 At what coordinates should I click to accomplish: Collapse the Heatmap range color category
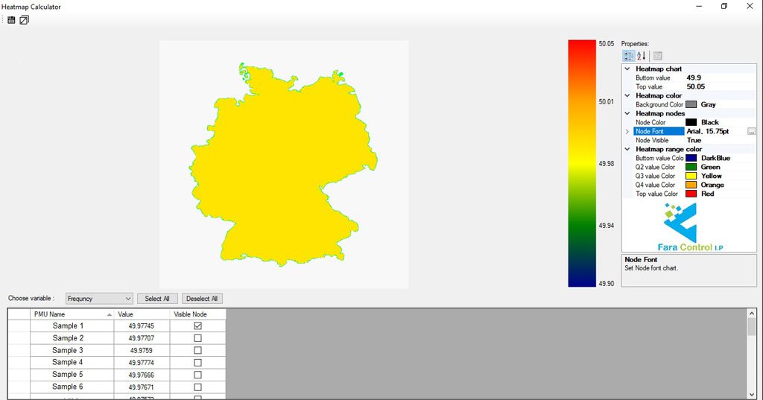pos(627,150)
